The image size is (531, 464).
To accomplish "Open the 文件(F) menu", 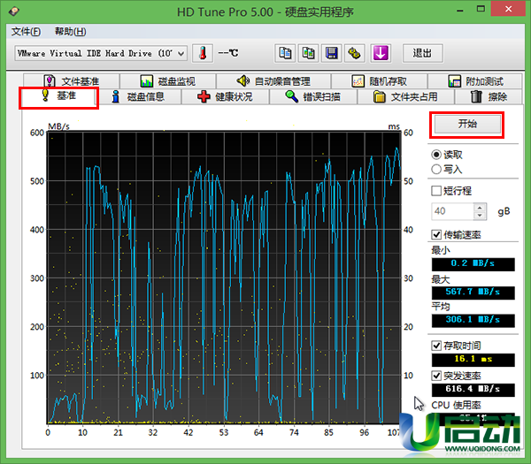I will (x=26, y=32).
